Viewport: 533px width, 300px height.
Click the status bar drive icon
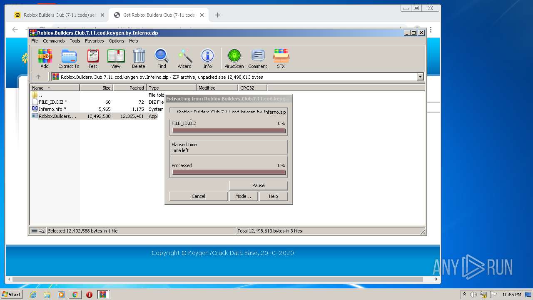coord(34,231)
